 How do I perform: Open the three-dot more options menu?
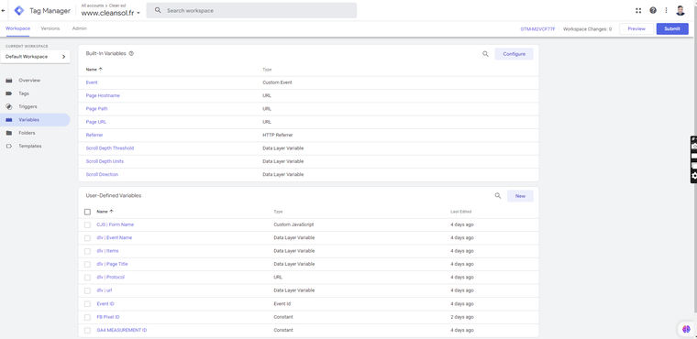666,11
